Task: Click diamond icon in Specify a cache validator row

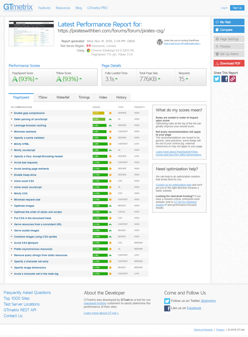Action: click(x=110, y=138)
